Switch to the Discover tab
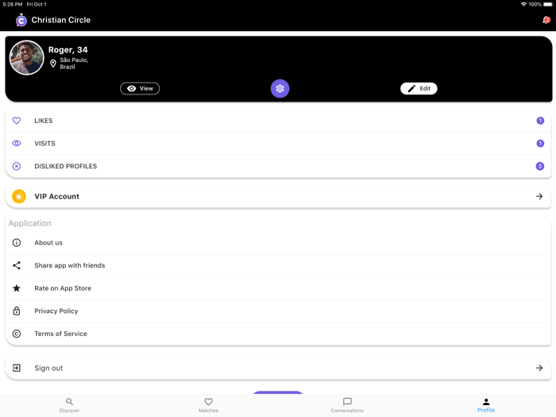The image size is (556, 417). (70, 405)
